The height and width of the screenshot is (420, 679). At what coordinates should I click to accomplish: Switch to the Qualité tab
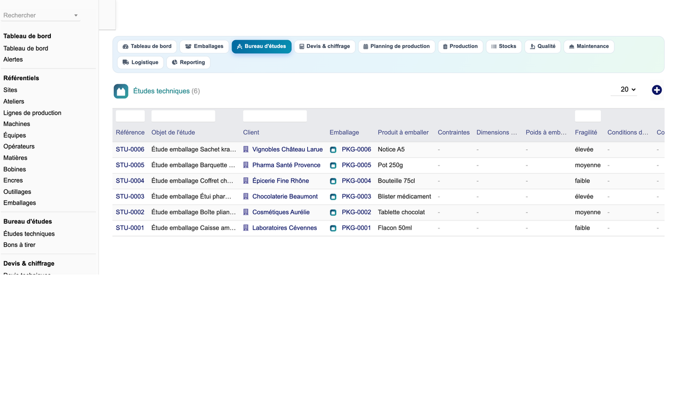point(543,46)
